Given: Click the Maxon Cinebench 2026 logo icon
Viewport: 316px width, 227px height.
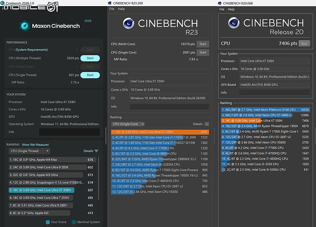Looking at the screenshot, I should point(25,26).
